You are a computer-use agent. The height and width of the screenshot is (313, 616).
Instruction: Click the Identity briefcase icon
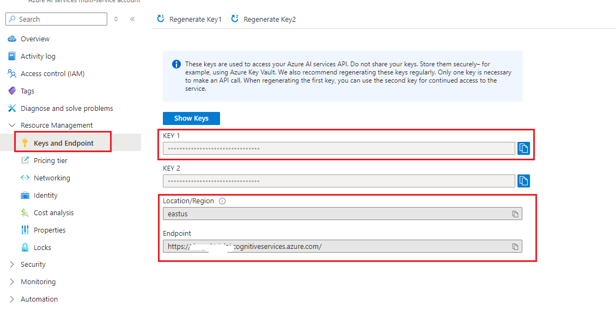pyautogui.click(x=25, y=195)
